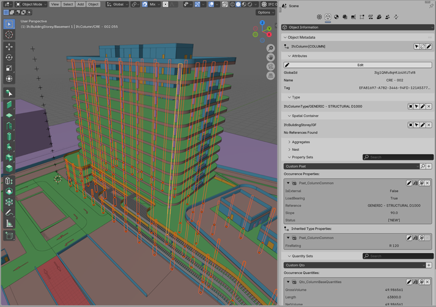The width and height of the screenshot is (436, 307).
Task: Open the Options dropdown in viewport
Action: click(x=265, y=12)
